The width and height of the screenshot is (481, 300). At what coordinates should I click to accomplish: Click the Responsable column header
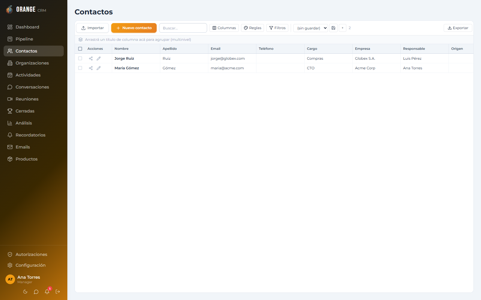coord(424,49)
